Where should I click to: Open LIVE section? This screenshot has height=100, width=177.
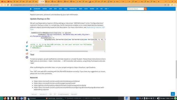pos(97,9)
